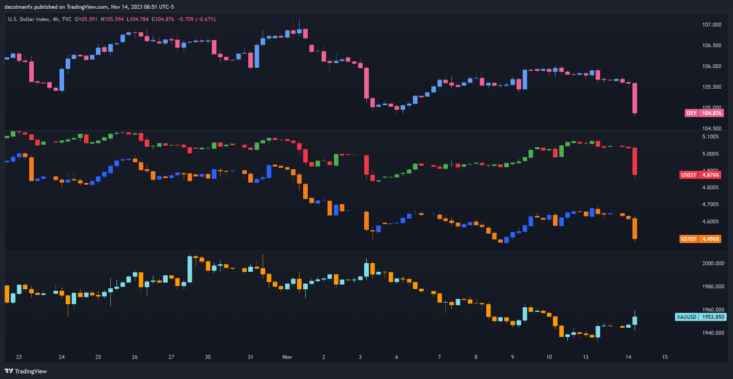
Task: Click the 5.100% yield axis label
Action: pos(710,136)
